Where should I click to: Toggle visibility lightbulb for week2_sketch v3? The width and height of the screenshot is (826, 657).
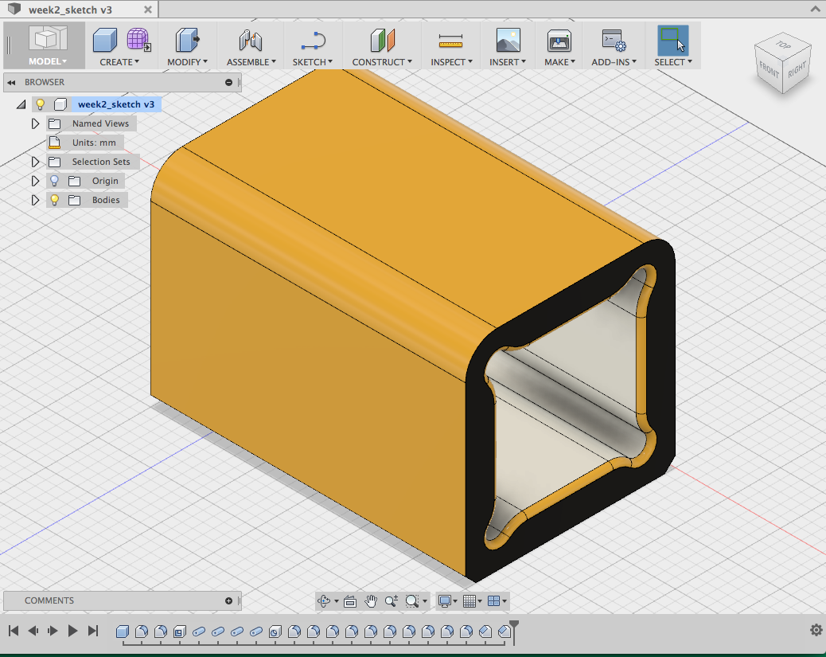[40, 104]
